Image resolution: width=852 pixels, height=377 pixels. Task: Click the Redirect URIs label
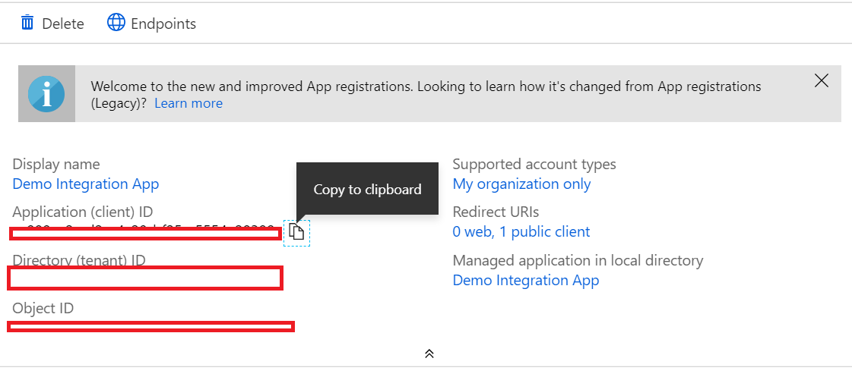496,212
